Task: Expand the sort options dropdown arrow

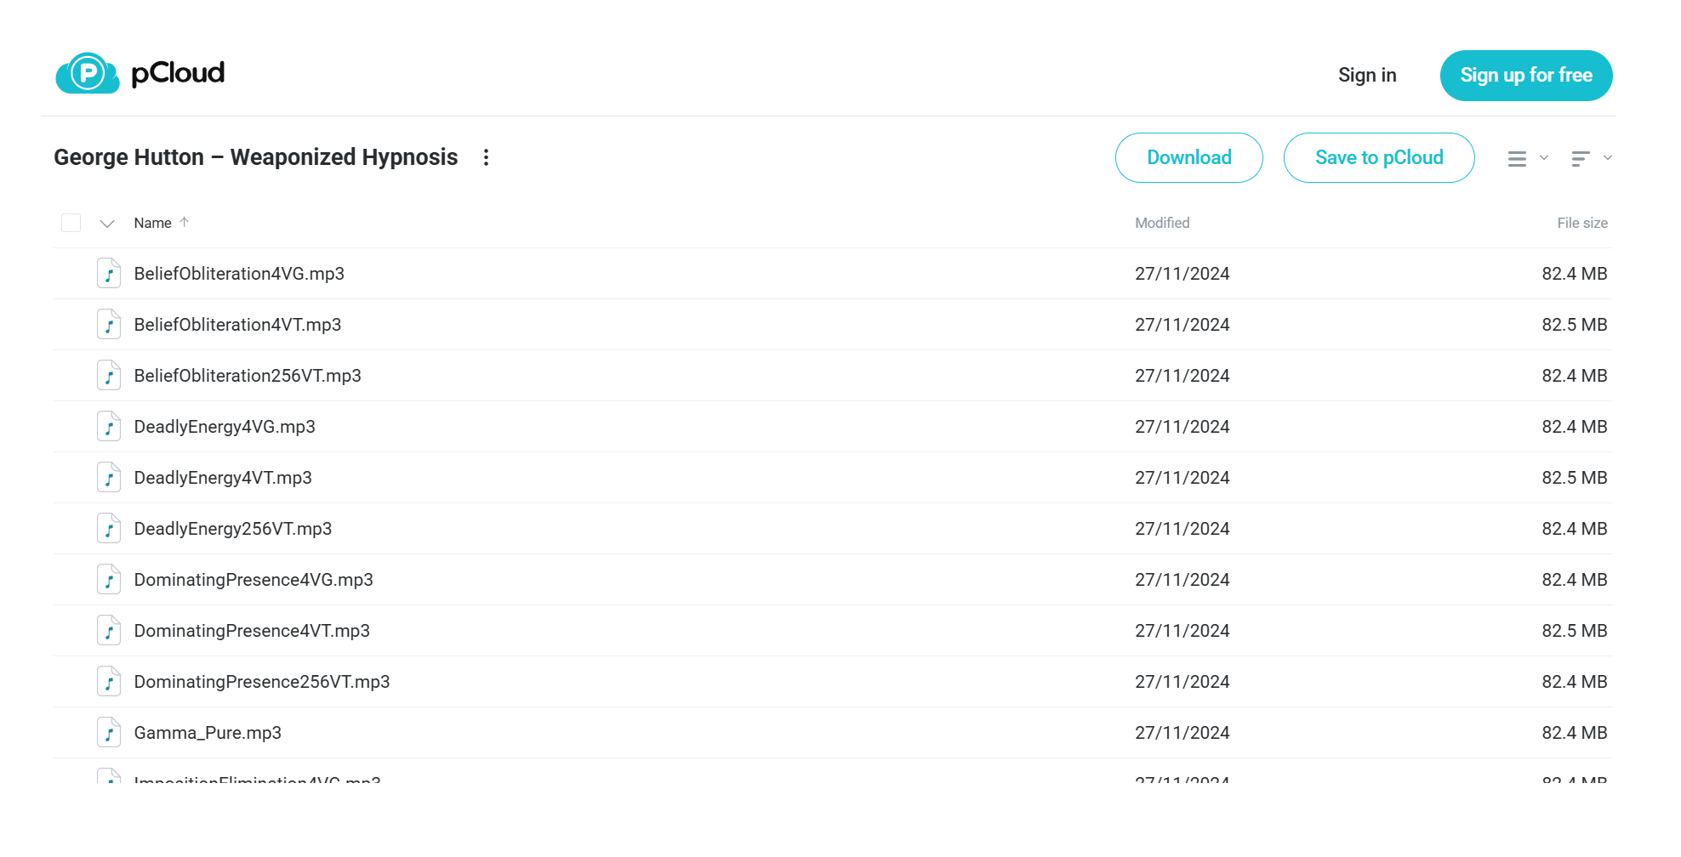Action: tap(1608, 157)
